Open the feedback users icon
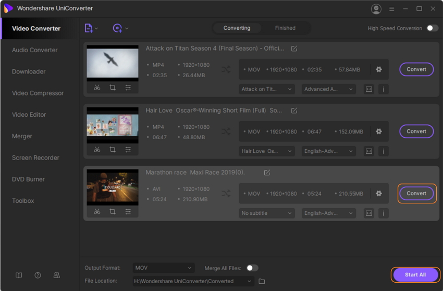443x291 pixels. point(56,275)
